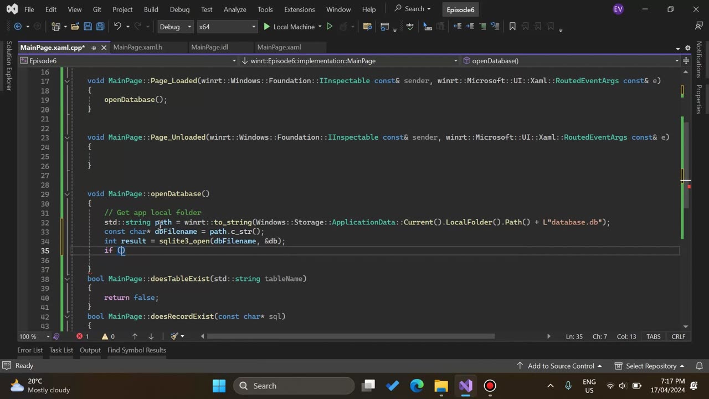Toggle CRLF line ending setting

click(679, 336)
